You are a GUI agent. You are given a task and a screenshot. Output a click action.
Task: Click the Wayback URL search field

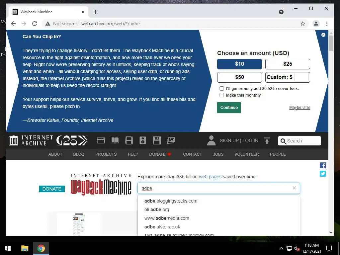point(218,188)
